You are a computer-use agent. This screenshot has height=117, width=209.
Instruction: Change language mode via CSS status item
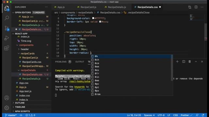(x=175, y=115)
